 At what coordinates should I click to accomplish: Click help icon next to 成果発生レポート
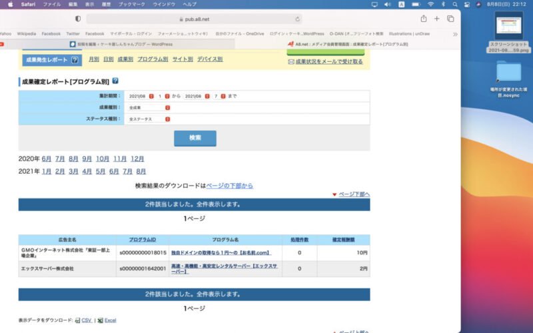coord(75,59)
